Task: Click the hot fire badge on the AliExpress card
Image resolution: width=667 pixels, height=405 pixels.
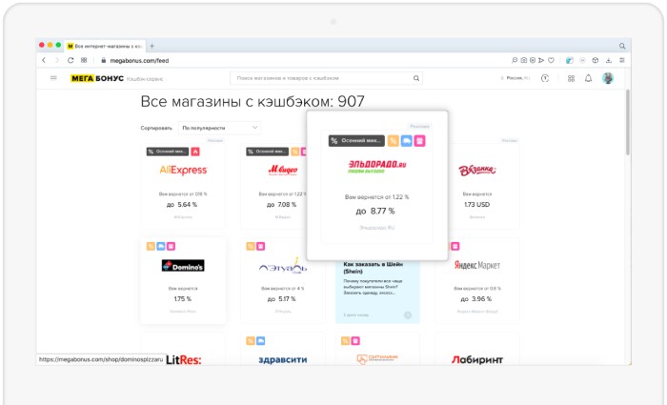Action: click(x=195, y=152)
